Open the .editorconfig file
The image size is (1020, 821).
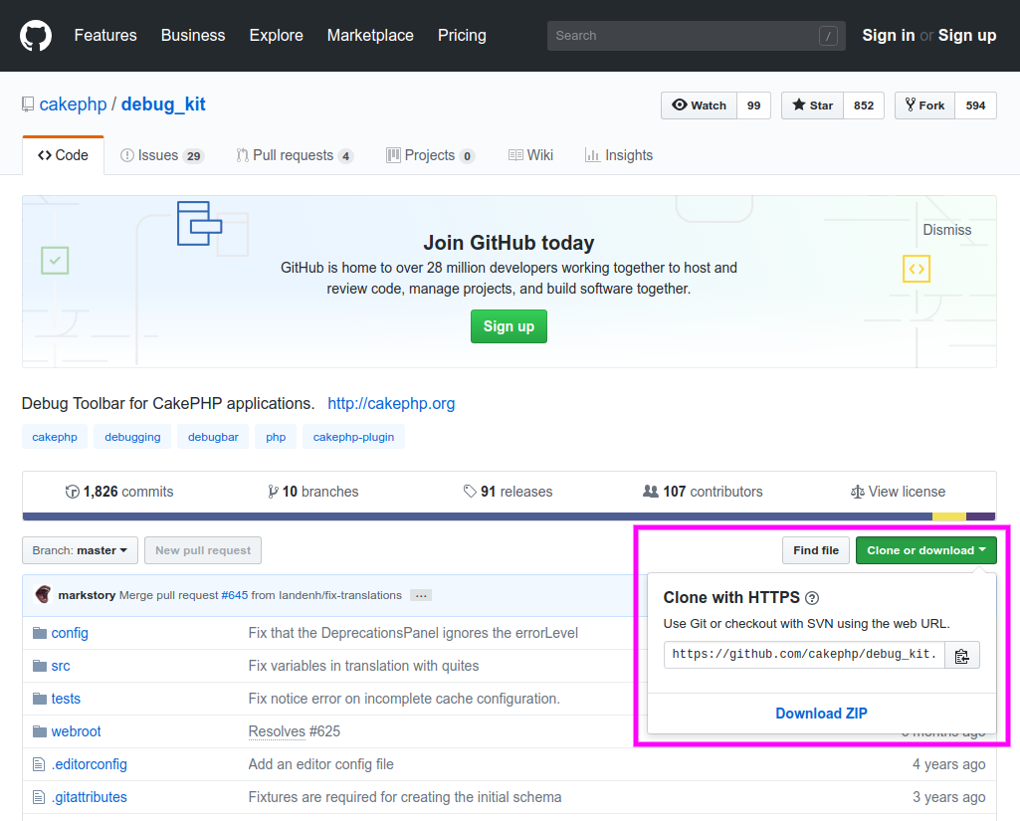(x=90, y=764)
